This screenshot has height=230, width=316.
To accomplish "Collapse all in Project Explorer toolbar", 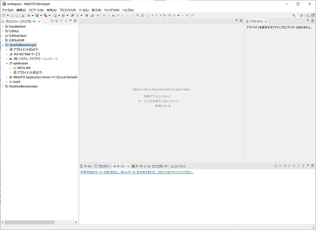I will (52, 21).
